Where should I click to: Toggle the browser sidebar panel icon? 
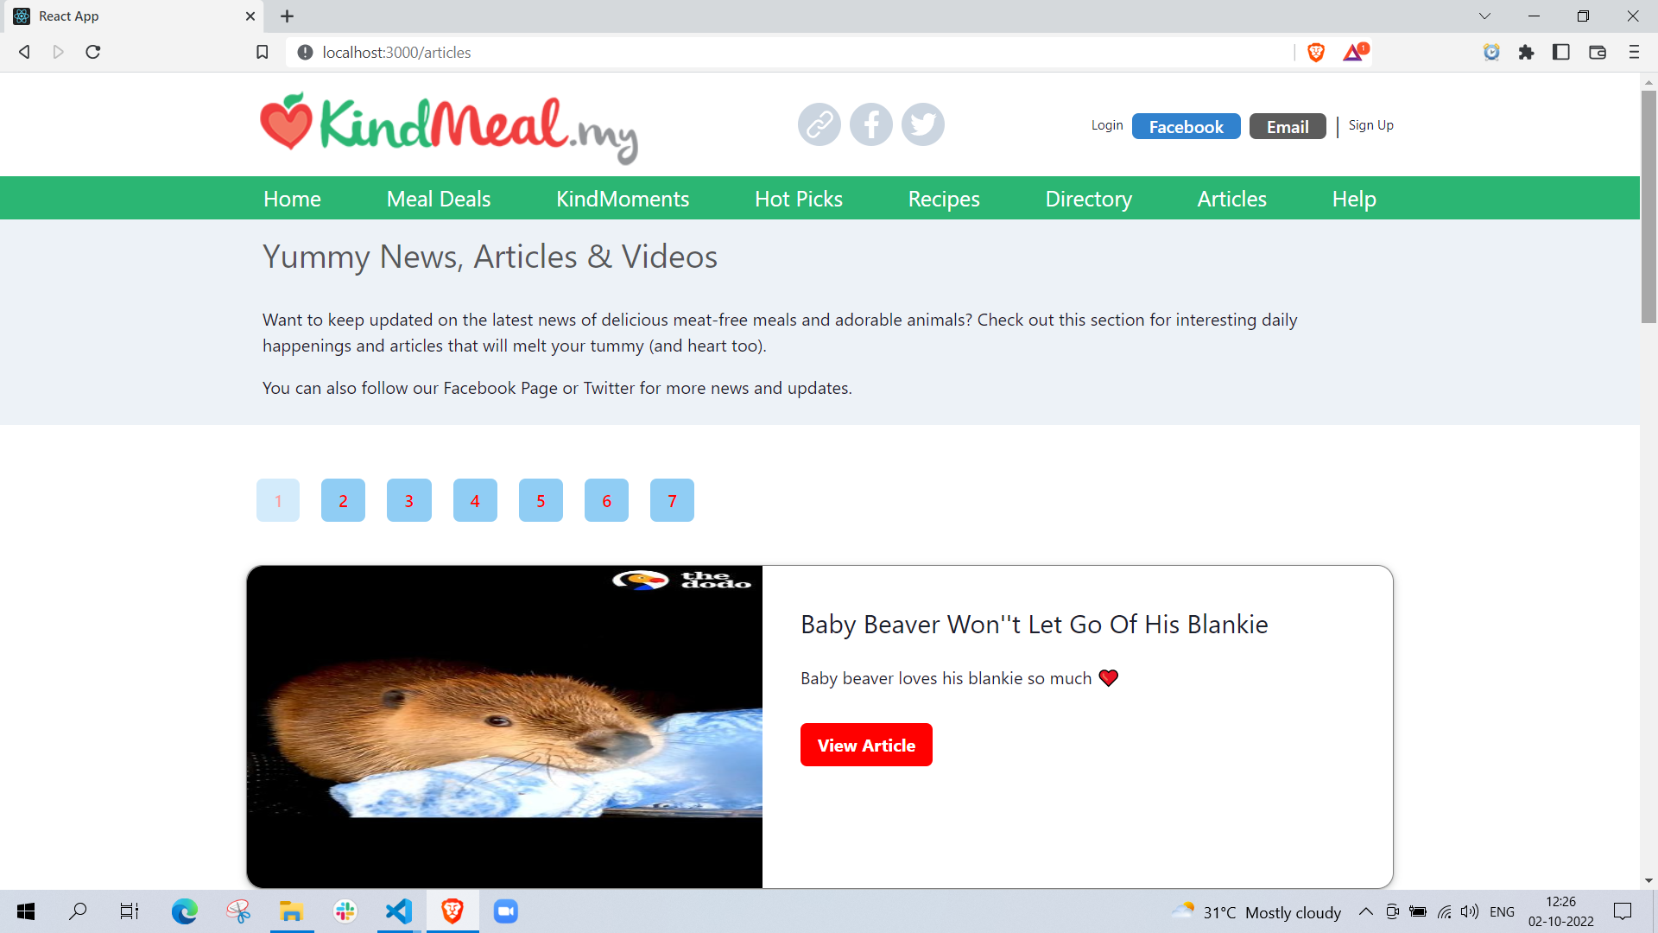tap(1560, 53)
